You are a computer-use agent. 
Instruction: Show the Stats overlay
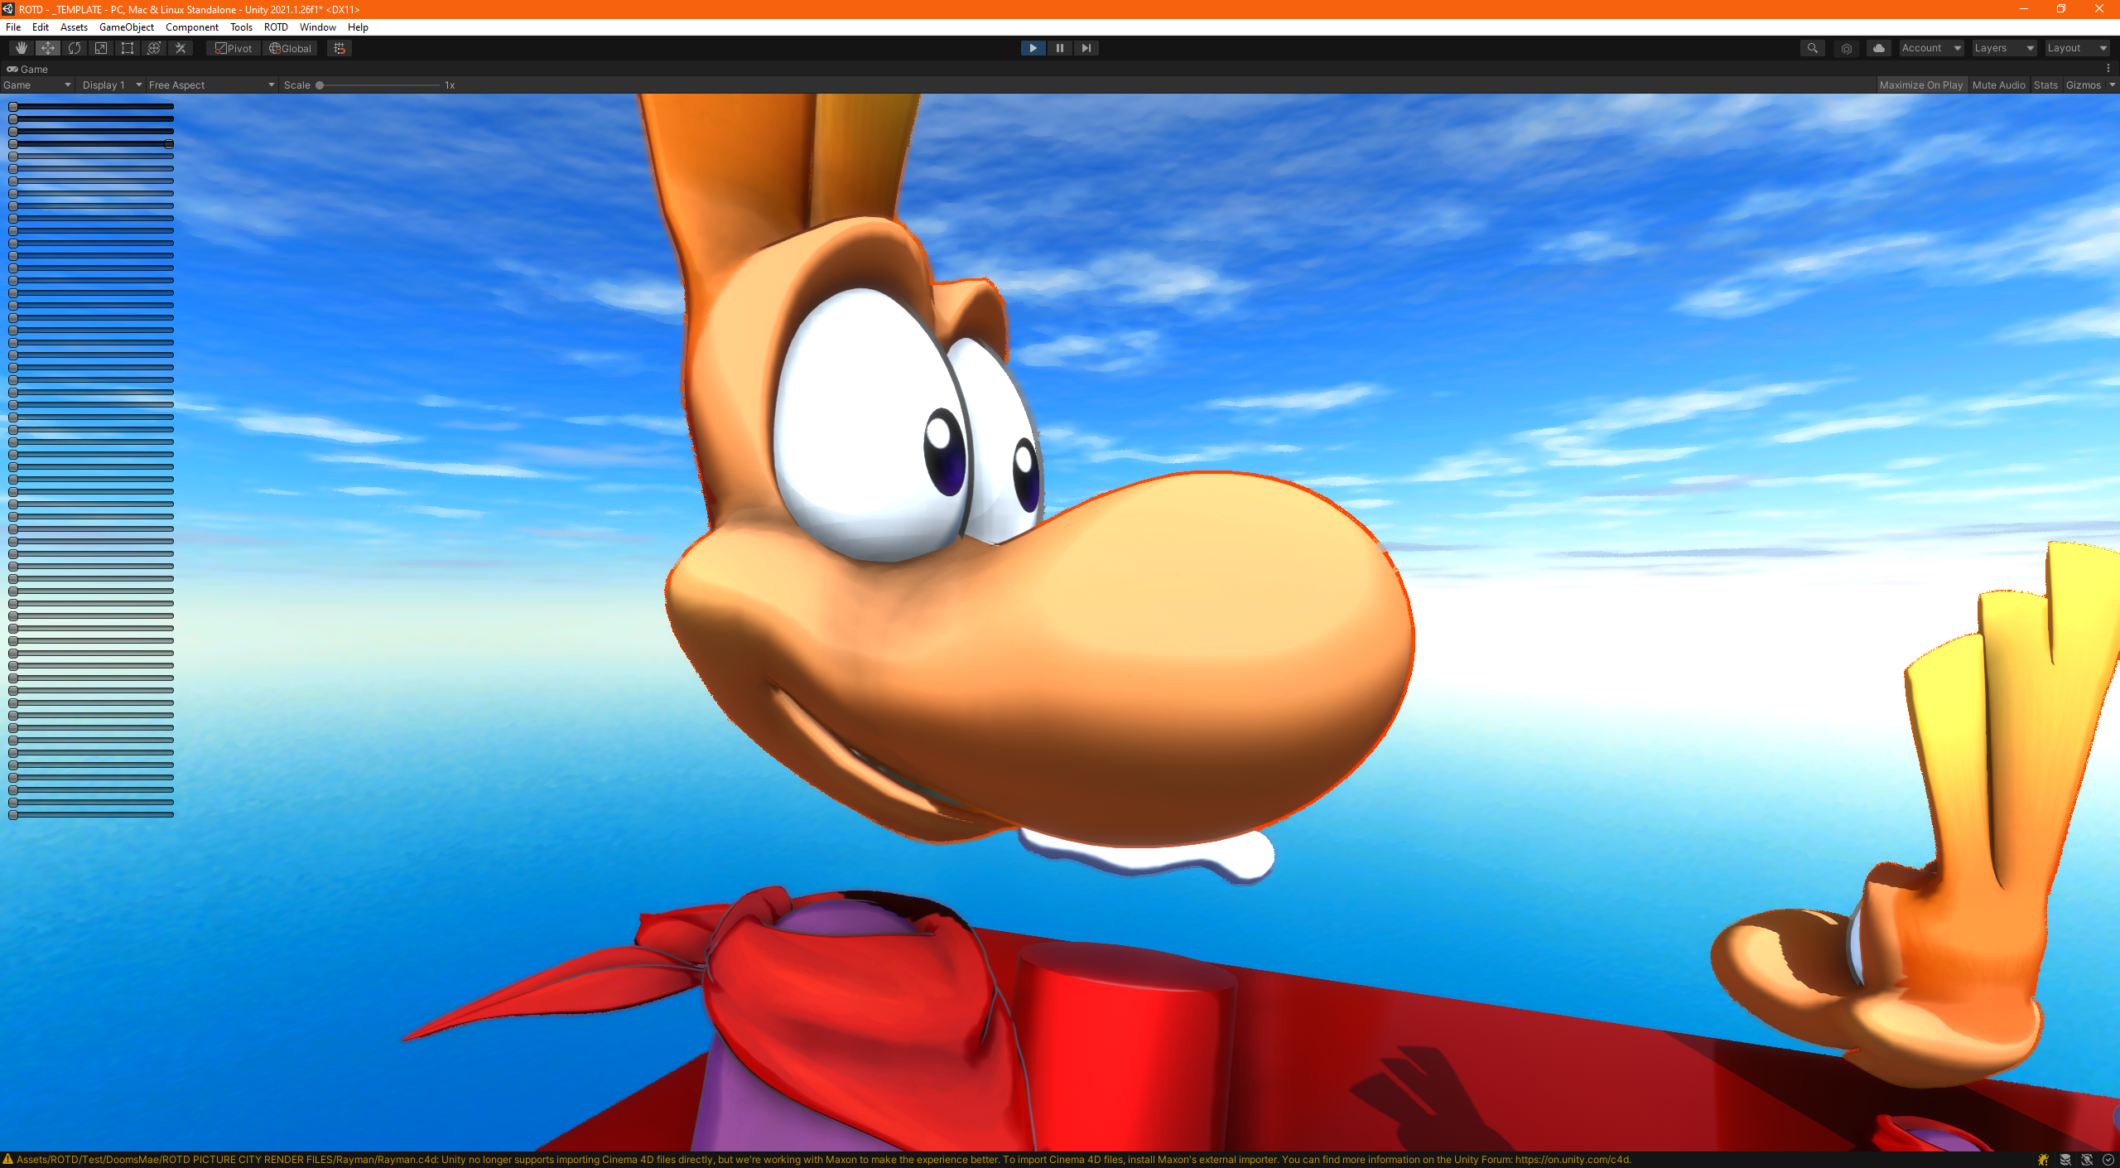[x=2045, y=84]
